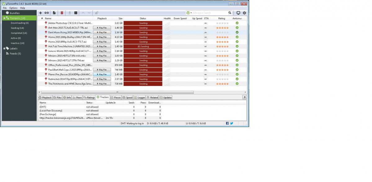Switch to the Info tab

coord(67,97)
